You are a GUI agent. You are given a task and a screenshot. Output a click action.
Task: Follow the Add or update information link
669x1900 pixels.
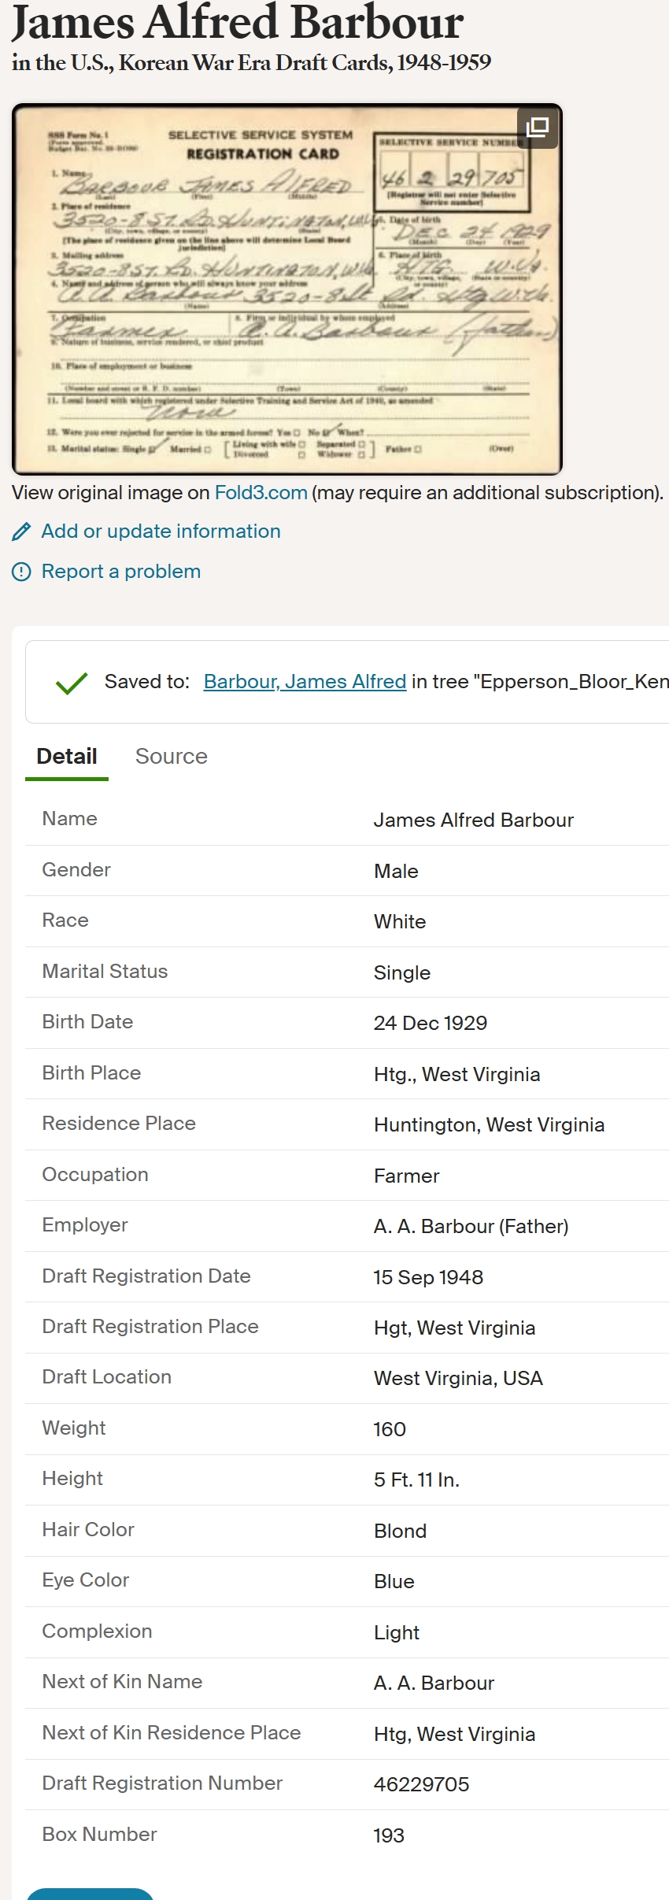(x=161, y=531)
